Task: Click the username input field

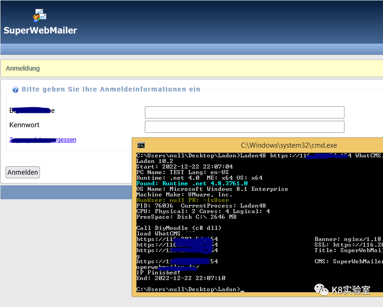Action: click(245, 112)
